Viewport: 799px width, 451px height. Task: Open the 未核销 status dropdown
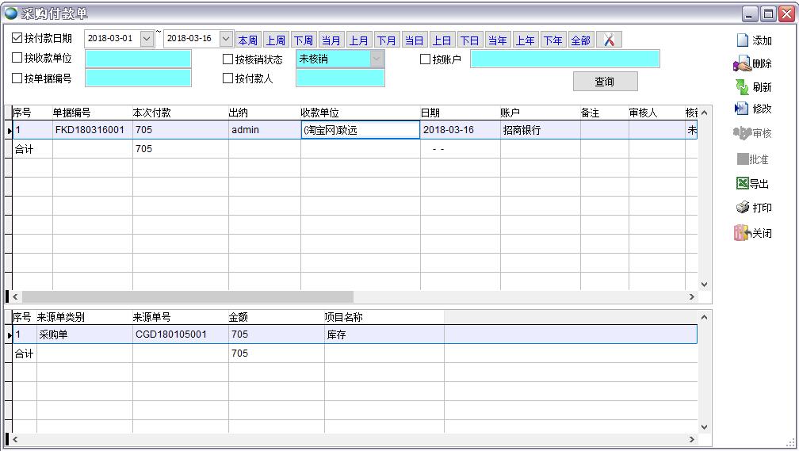tap(377, 59)
